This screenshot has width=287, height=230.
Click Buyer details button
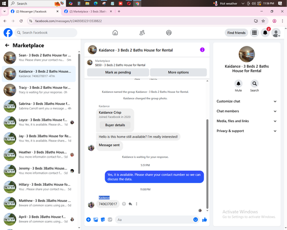tap(115, 125)
